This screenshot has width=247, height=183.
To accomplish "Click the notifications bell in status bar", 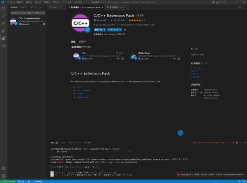I will coord(244,181).
